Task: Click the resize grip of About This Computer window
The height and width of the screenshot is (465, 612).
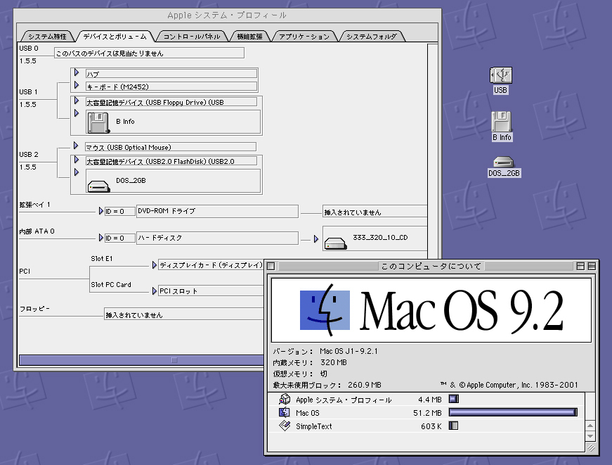Action: (592, 448)
